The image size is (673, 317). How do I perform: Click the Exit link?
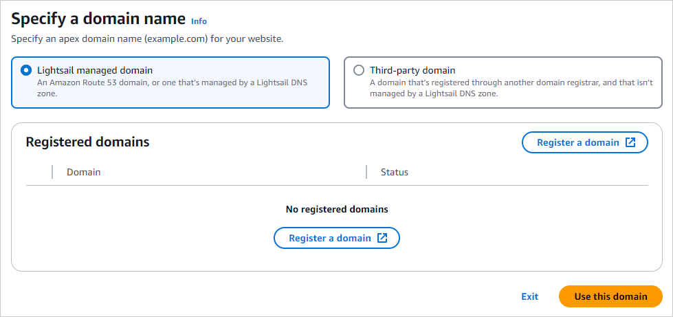tap(529, 296)
